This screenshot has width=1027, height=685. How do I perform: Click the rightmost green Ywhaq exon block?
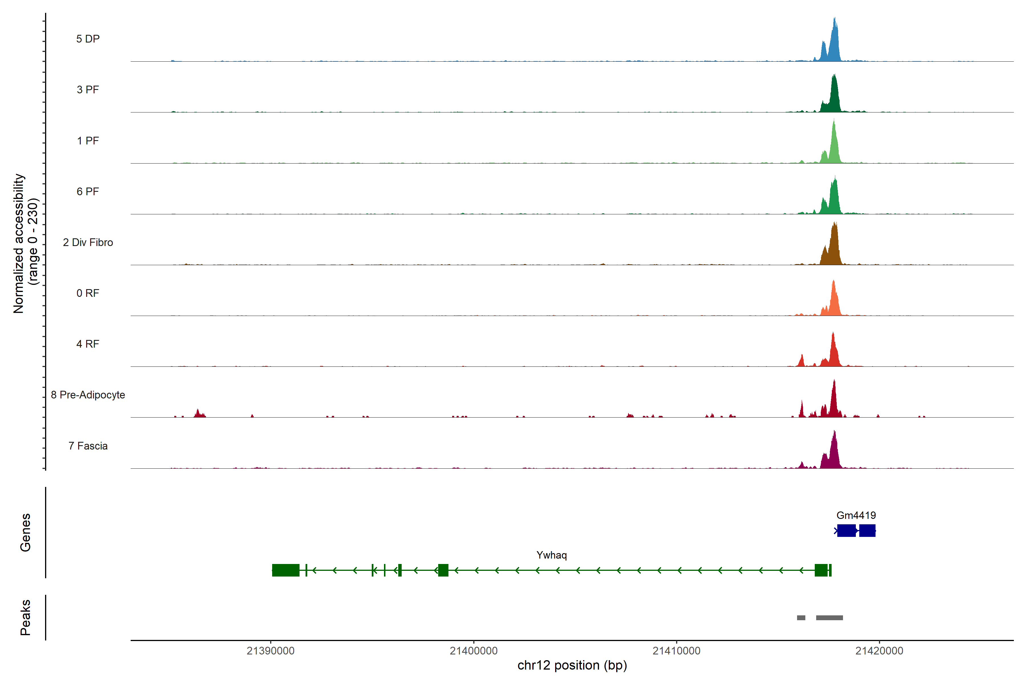pos(821,570)
